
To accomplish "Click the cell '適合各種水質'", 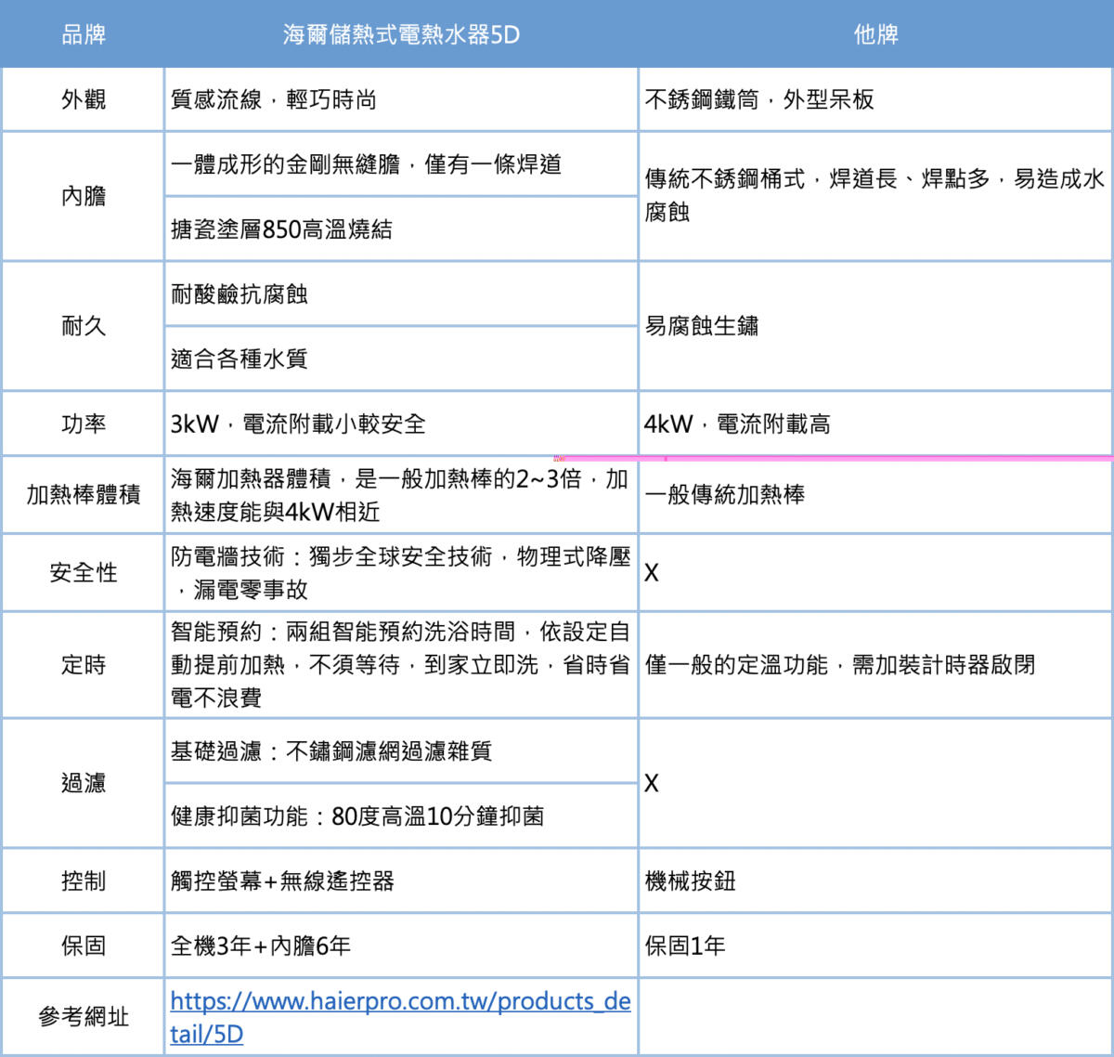I will pos(401,359).
